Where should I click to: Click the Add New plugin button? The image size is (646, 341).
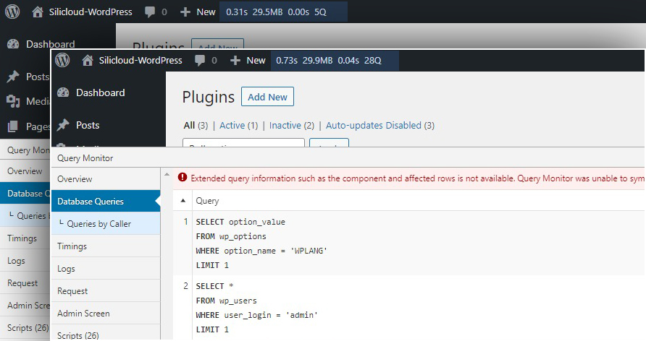point(267,97)
